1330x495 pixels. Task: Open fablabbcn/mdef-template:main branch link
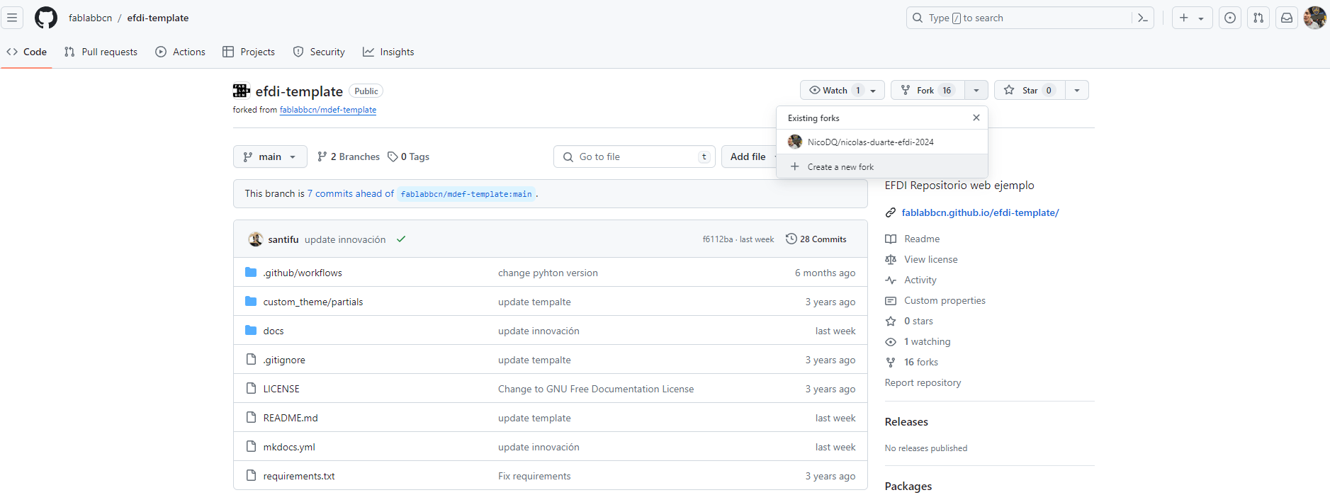[466, 194]
